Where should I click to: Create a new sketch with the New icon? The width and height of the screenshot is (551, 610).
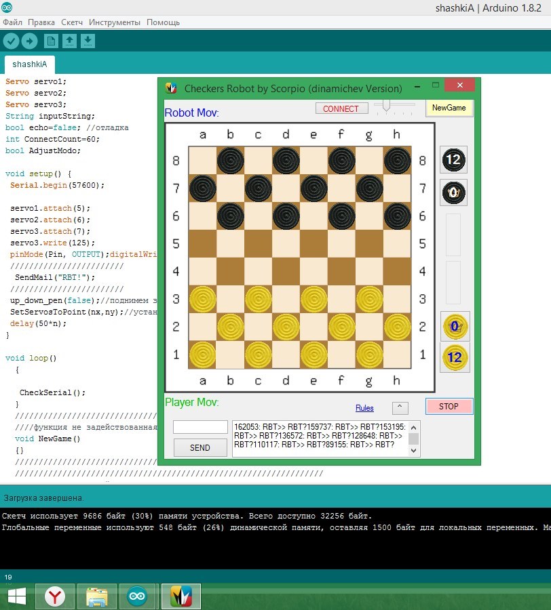(x=51, y=41)
